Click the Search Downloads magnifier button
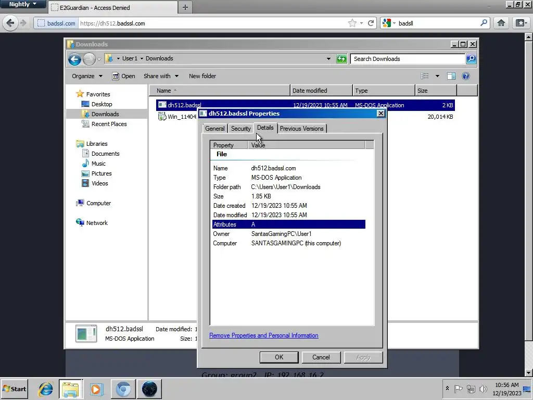The width and height of the screenshot is (533, 400). click(x=471, y=59)
